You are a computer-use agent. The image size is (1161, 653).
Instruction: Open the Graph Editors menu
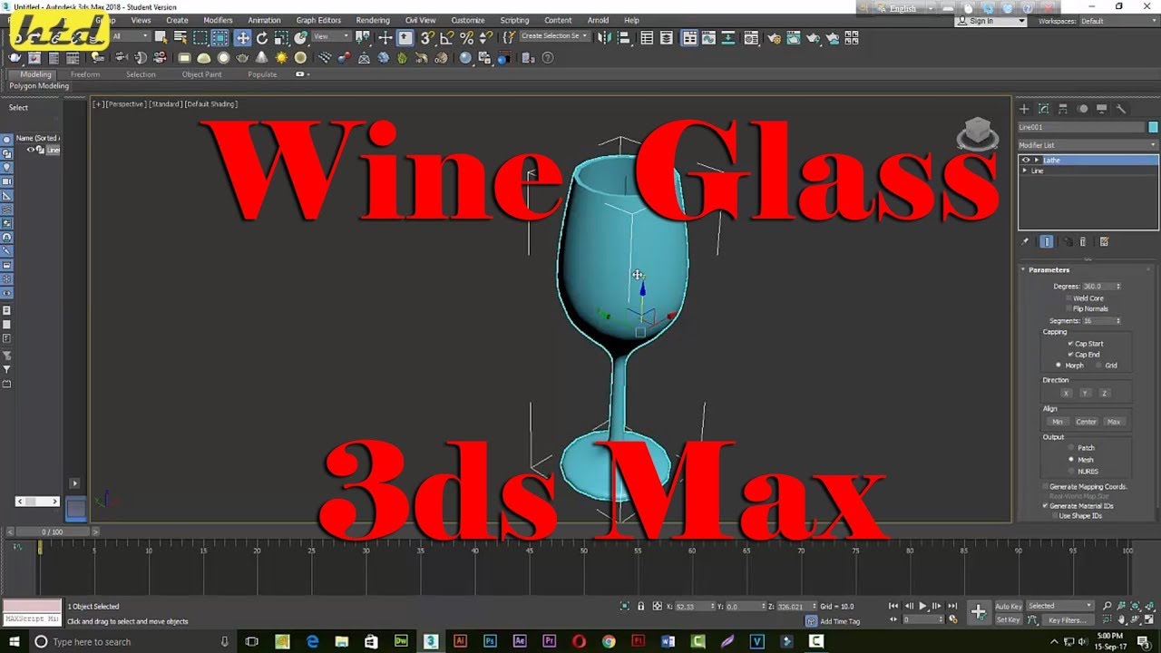point(318,20)
